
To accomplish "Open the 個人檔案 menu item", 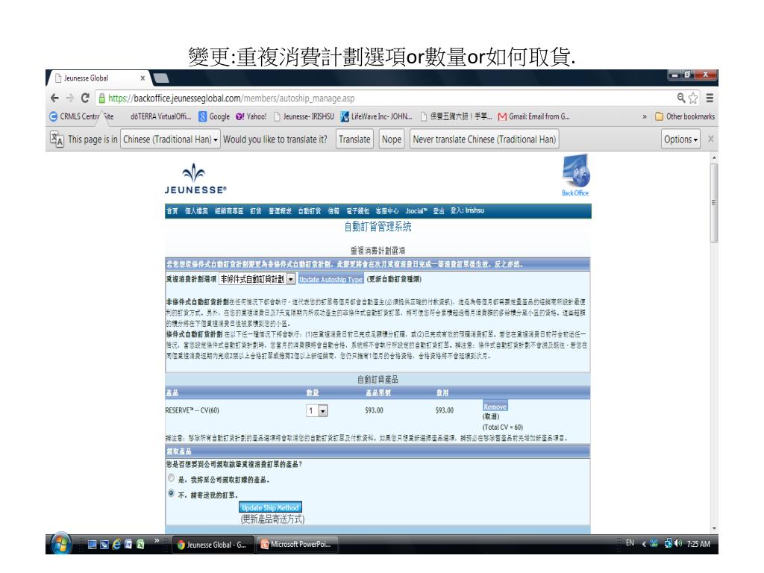I will (196, 211).
